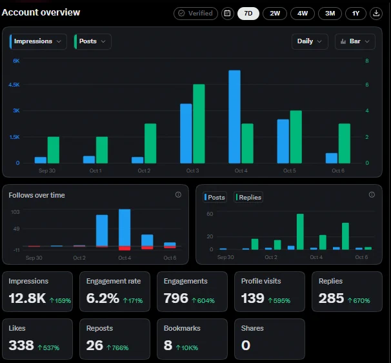391x363 pixels.
Task: Open the Daily interval dropdown
Action: tap(310, 41)
